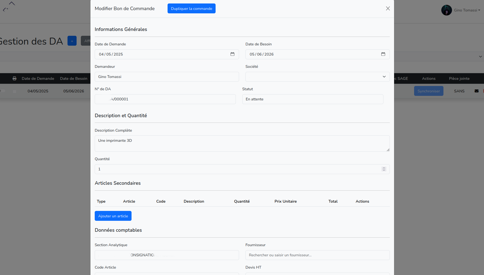
Task: Click the Section Analytique field
Action: (166, 255)
